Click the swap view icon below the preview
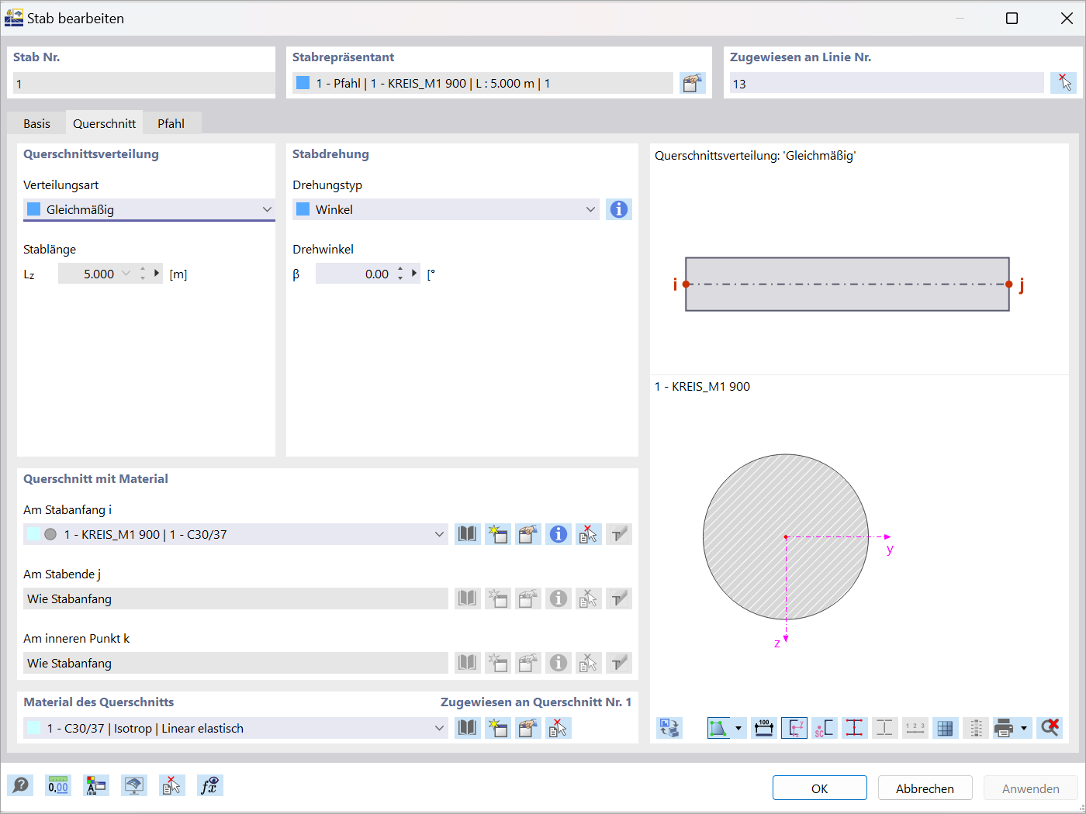 [669, 728]
